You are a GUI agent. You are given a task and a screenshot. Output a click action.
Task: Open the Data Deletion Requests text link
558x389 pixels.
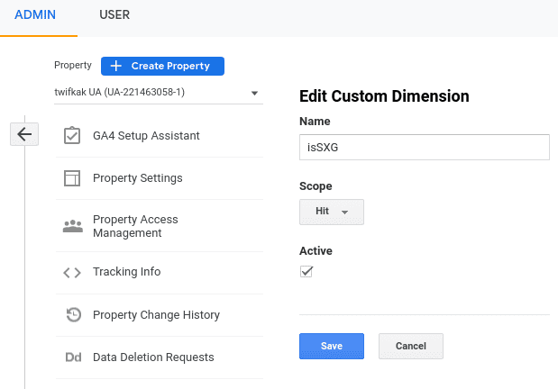coord(153,357)
